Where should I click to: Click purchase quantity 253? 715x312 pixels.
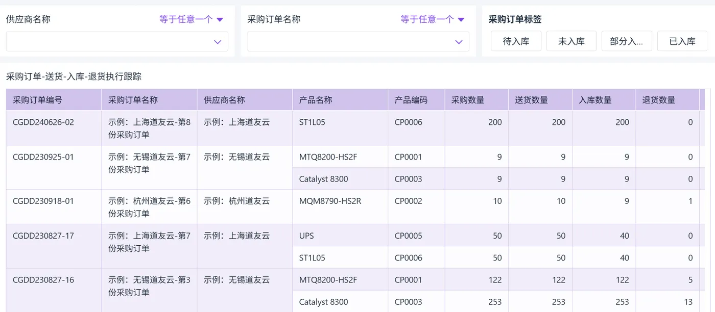click(495, 302)
